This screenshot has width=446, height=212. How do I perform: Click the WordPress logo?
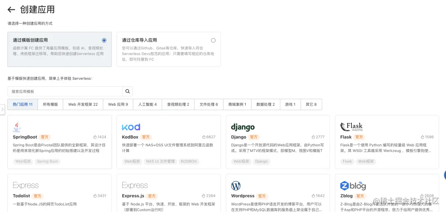point(236,186)
